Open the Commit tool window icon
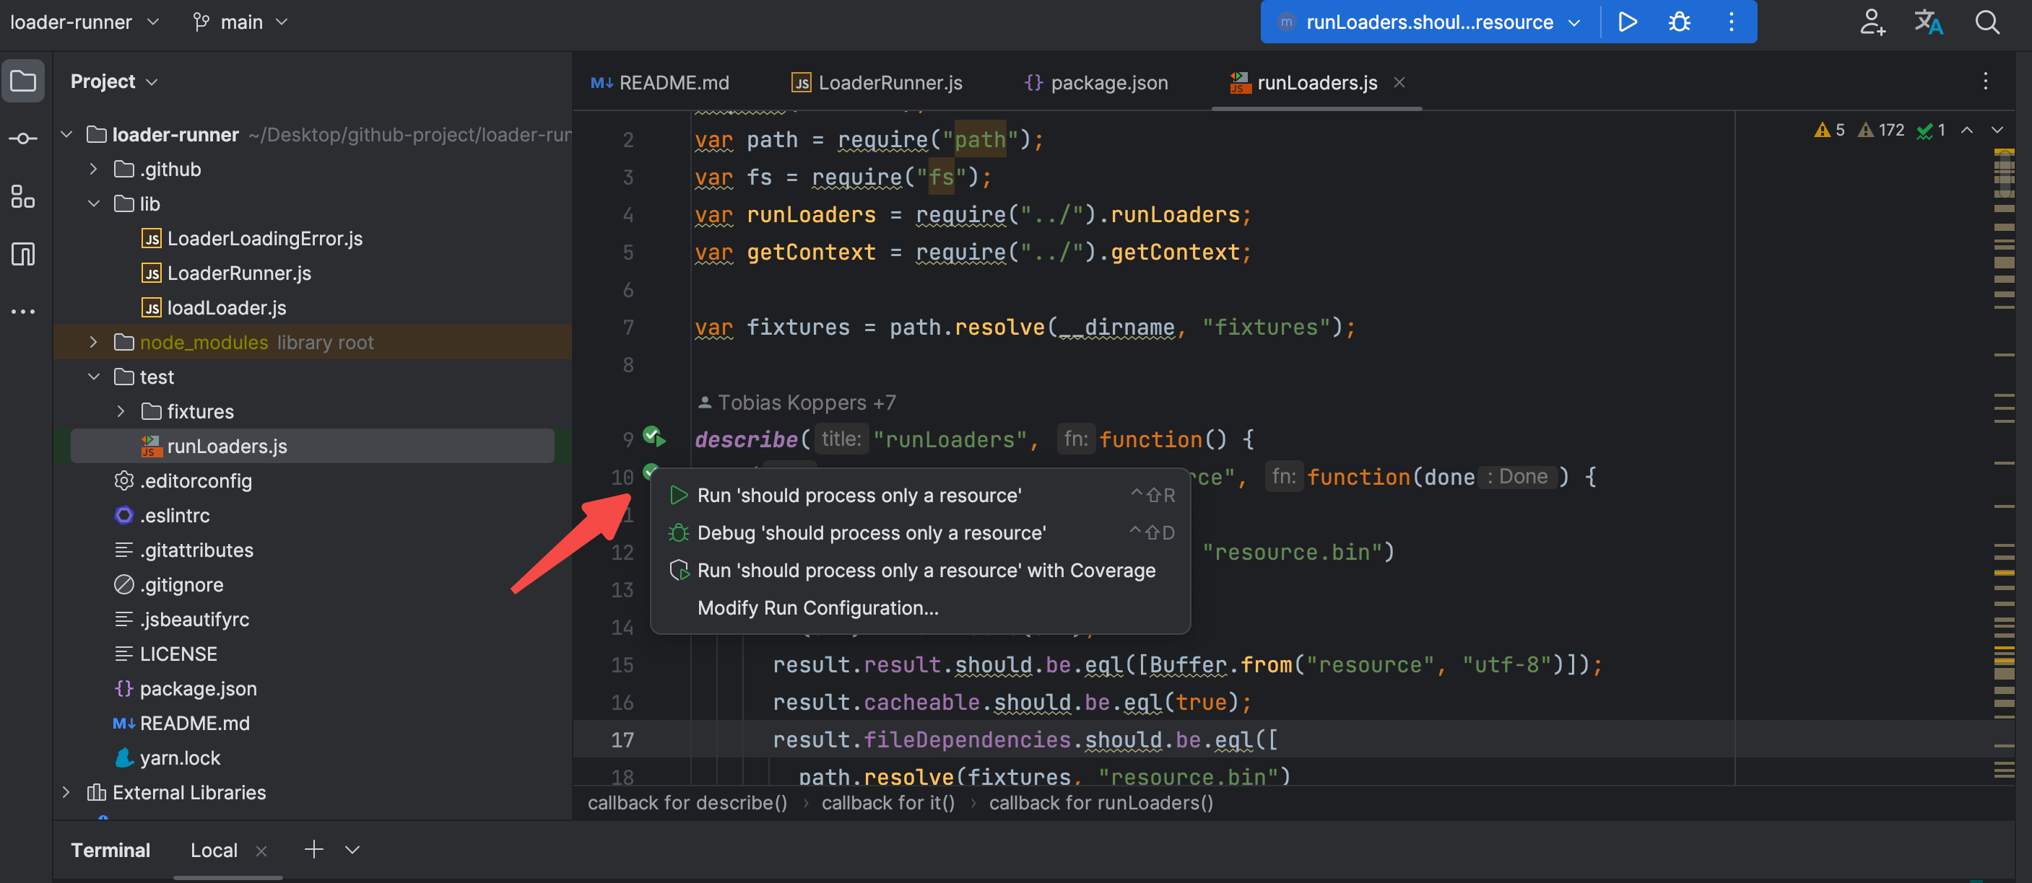The height and width of the screenshot is (883, 2032). click(x=23, y=139)
